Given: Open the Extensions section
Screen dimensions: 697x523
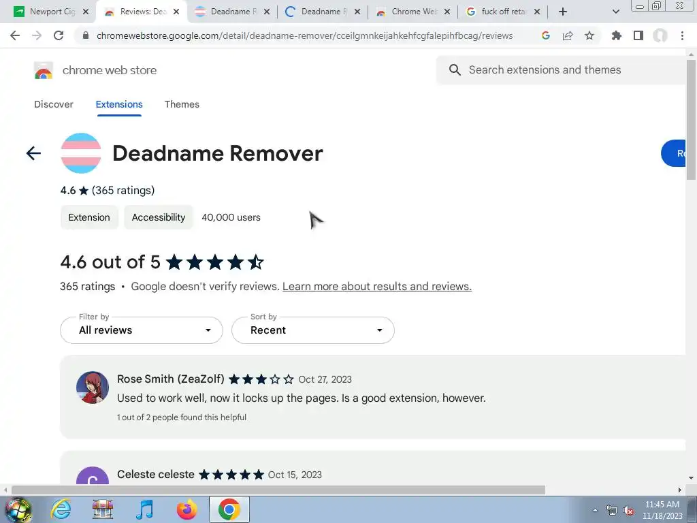Looking at the screenshot, I should tap(119, 104).
